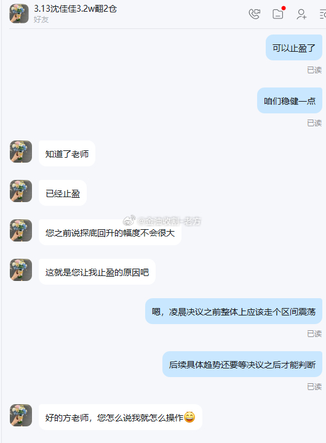Click avatar beside "知道了老师" message
326x443 pixels.
(21, 152)
